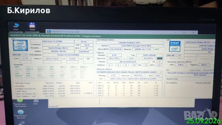This screenshot has width=222, height=125.
Task: Click the SR0DN, SR0S0 SSPEC field
Action: coord(58,51)
